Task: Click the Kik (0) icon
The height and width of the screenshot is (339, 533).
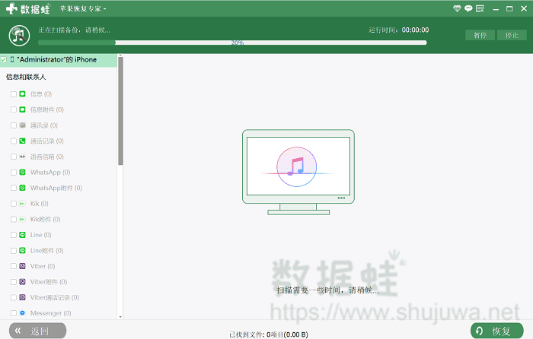Action: point(22,204)
